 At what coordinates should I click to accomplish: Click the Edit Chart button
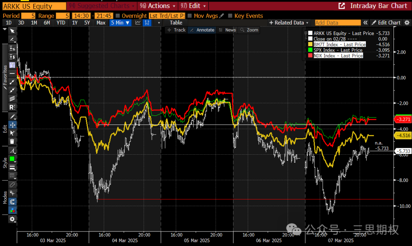pos(386,23)
